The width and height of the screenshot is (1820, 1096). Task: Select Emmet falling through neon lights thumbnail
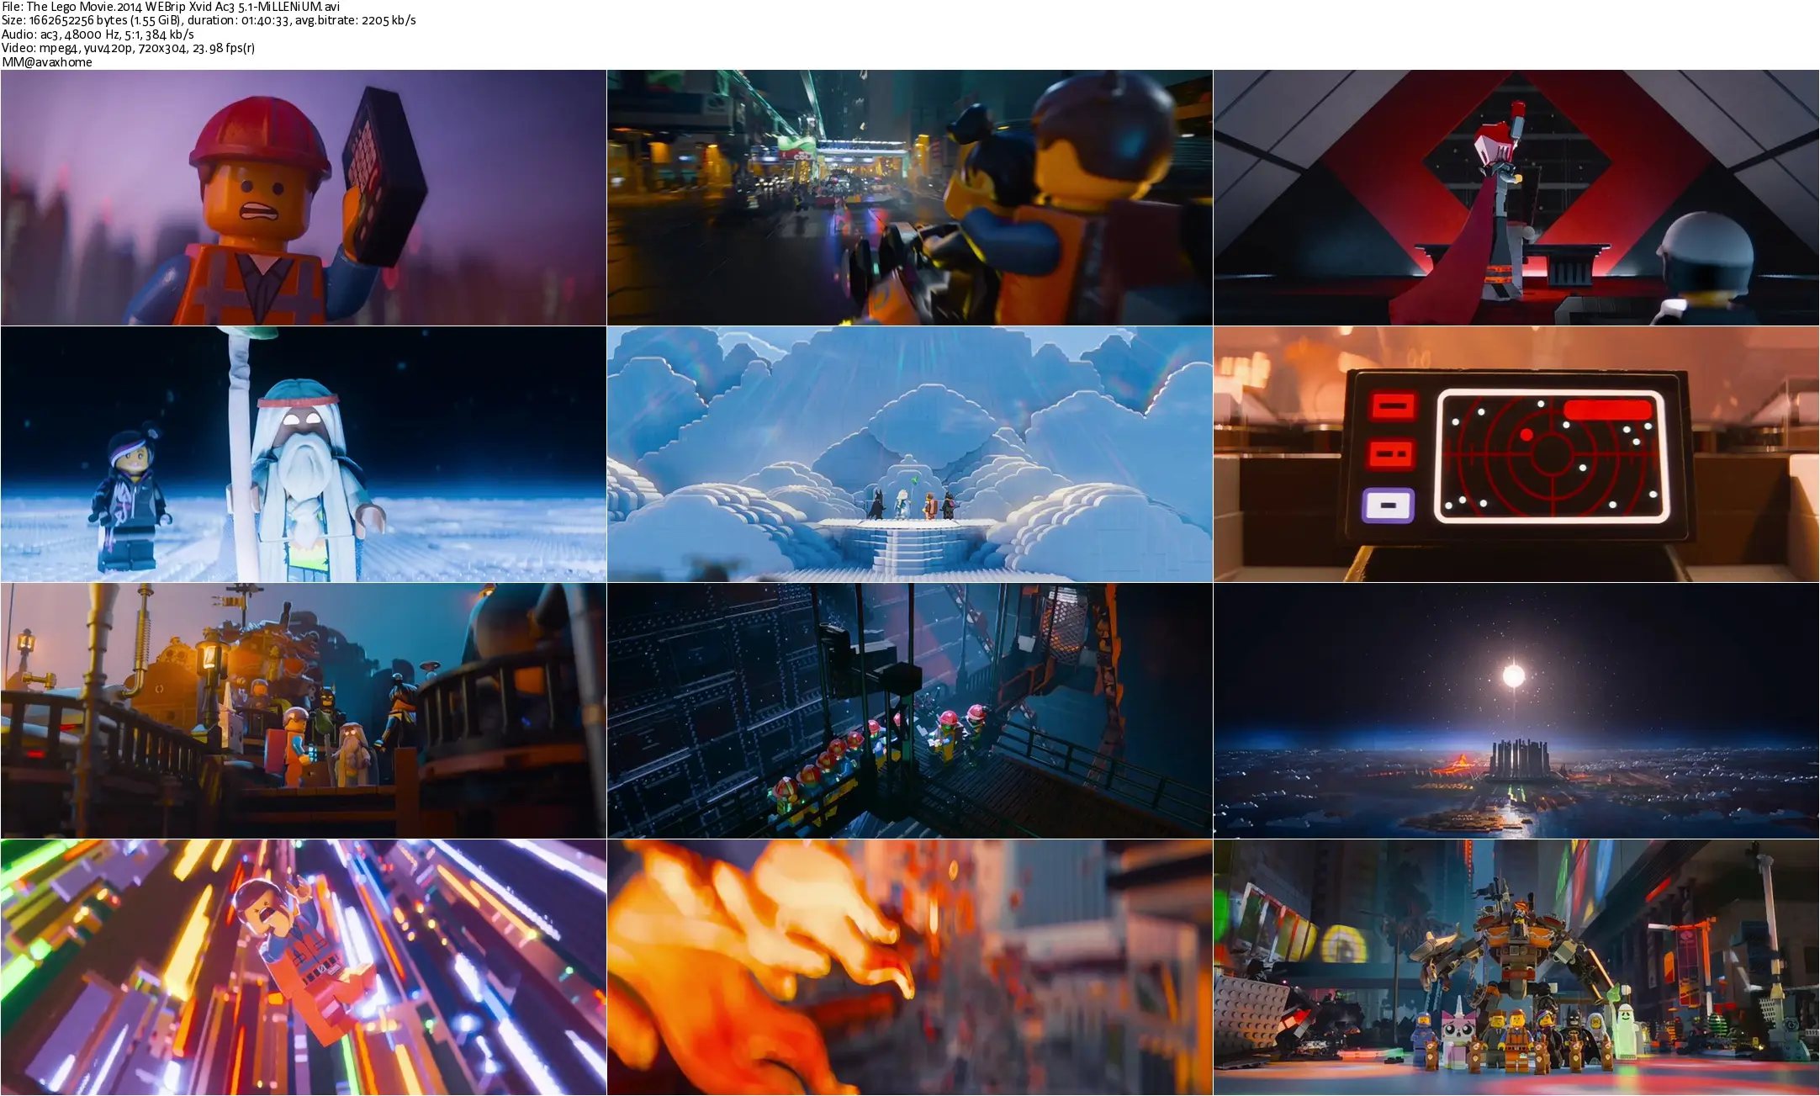(x=303, y=967)
